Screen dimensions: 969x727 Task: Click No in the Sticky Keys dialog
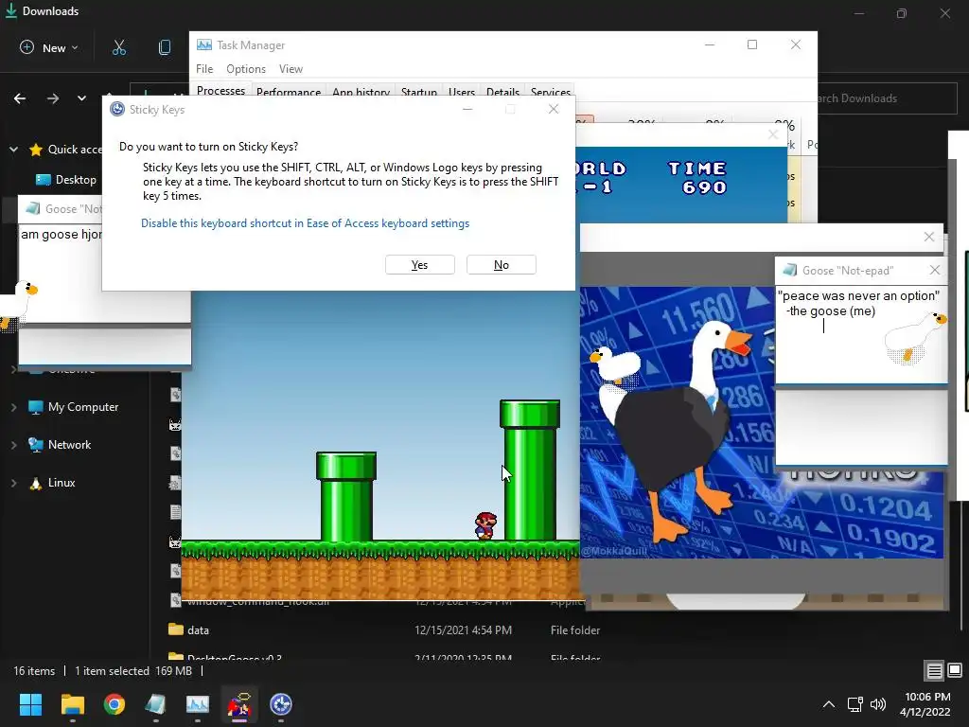coord(502,265)
